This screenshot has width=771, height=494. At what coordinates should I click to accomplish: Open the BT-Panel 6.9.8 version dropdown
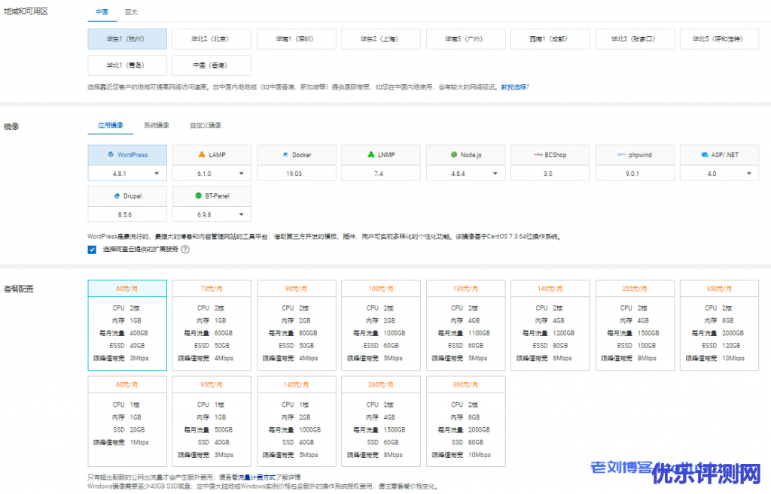(241, 214)
